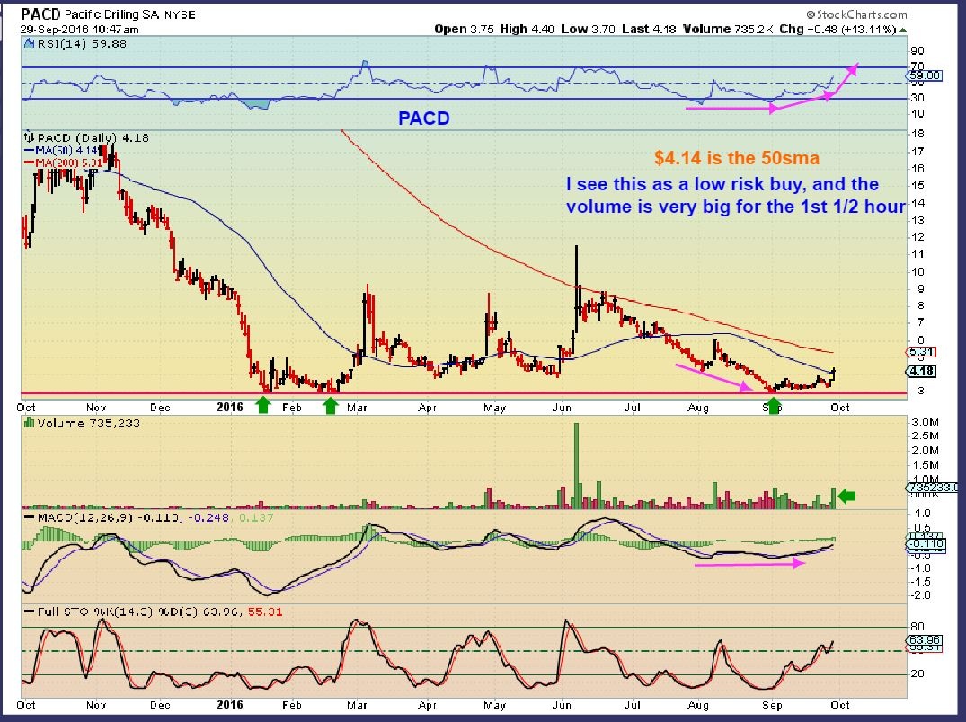Viewport: 966px width, 722px height.
Task: Click the pink upward arrowhead at RSI's right edge
Action: tap(852, 68)
